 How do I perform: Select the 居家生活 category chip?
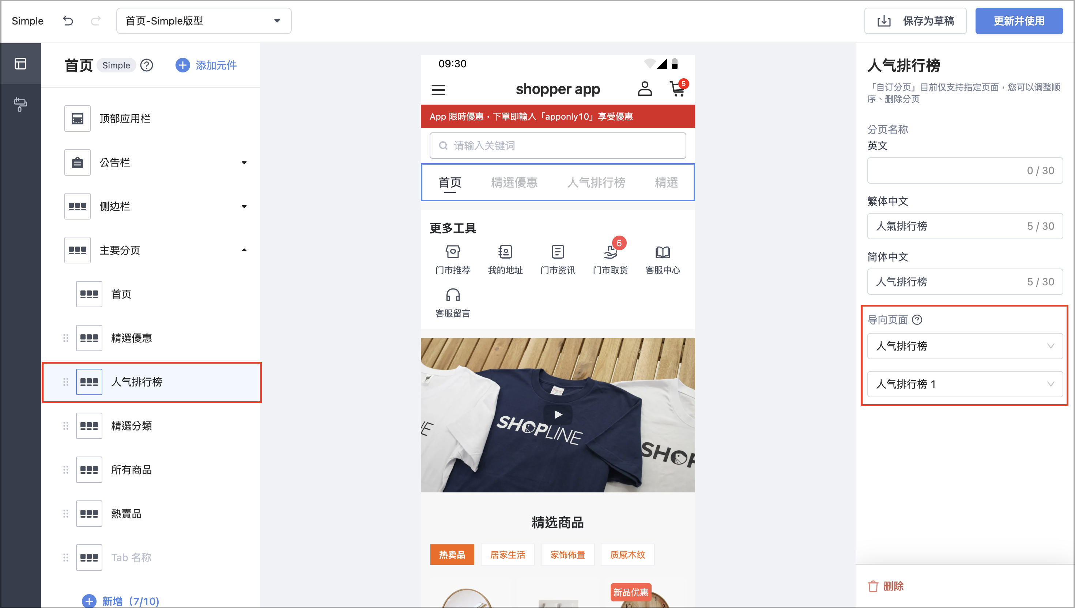click(508, 555)
